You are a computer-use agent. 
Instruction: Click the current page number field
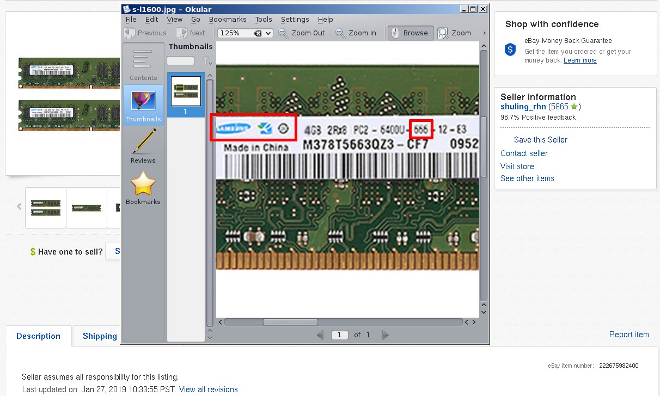340,335
